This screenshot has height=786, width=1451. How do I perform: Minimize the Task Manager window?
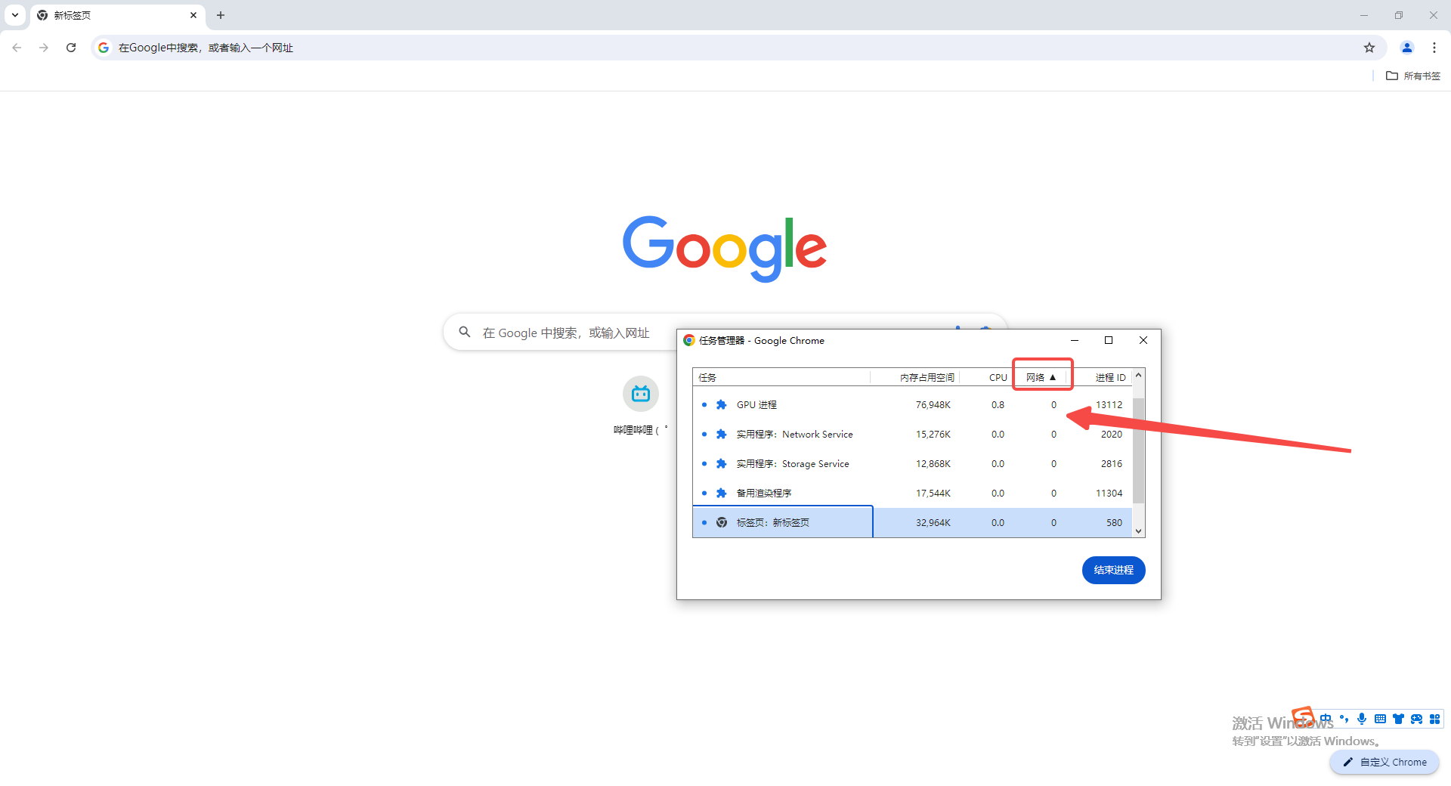[x=1074, y=340]
